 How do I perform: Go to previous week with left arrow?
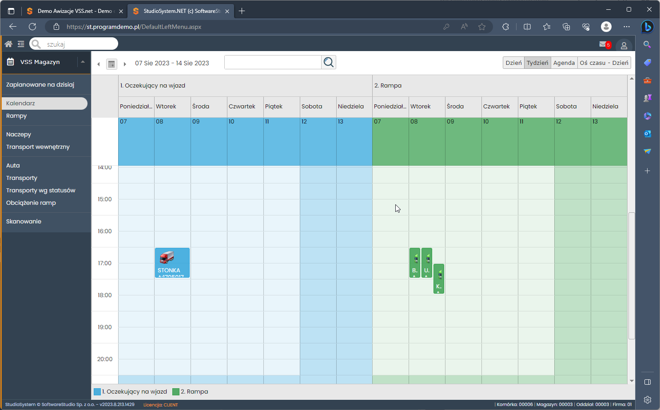point(99,64)
